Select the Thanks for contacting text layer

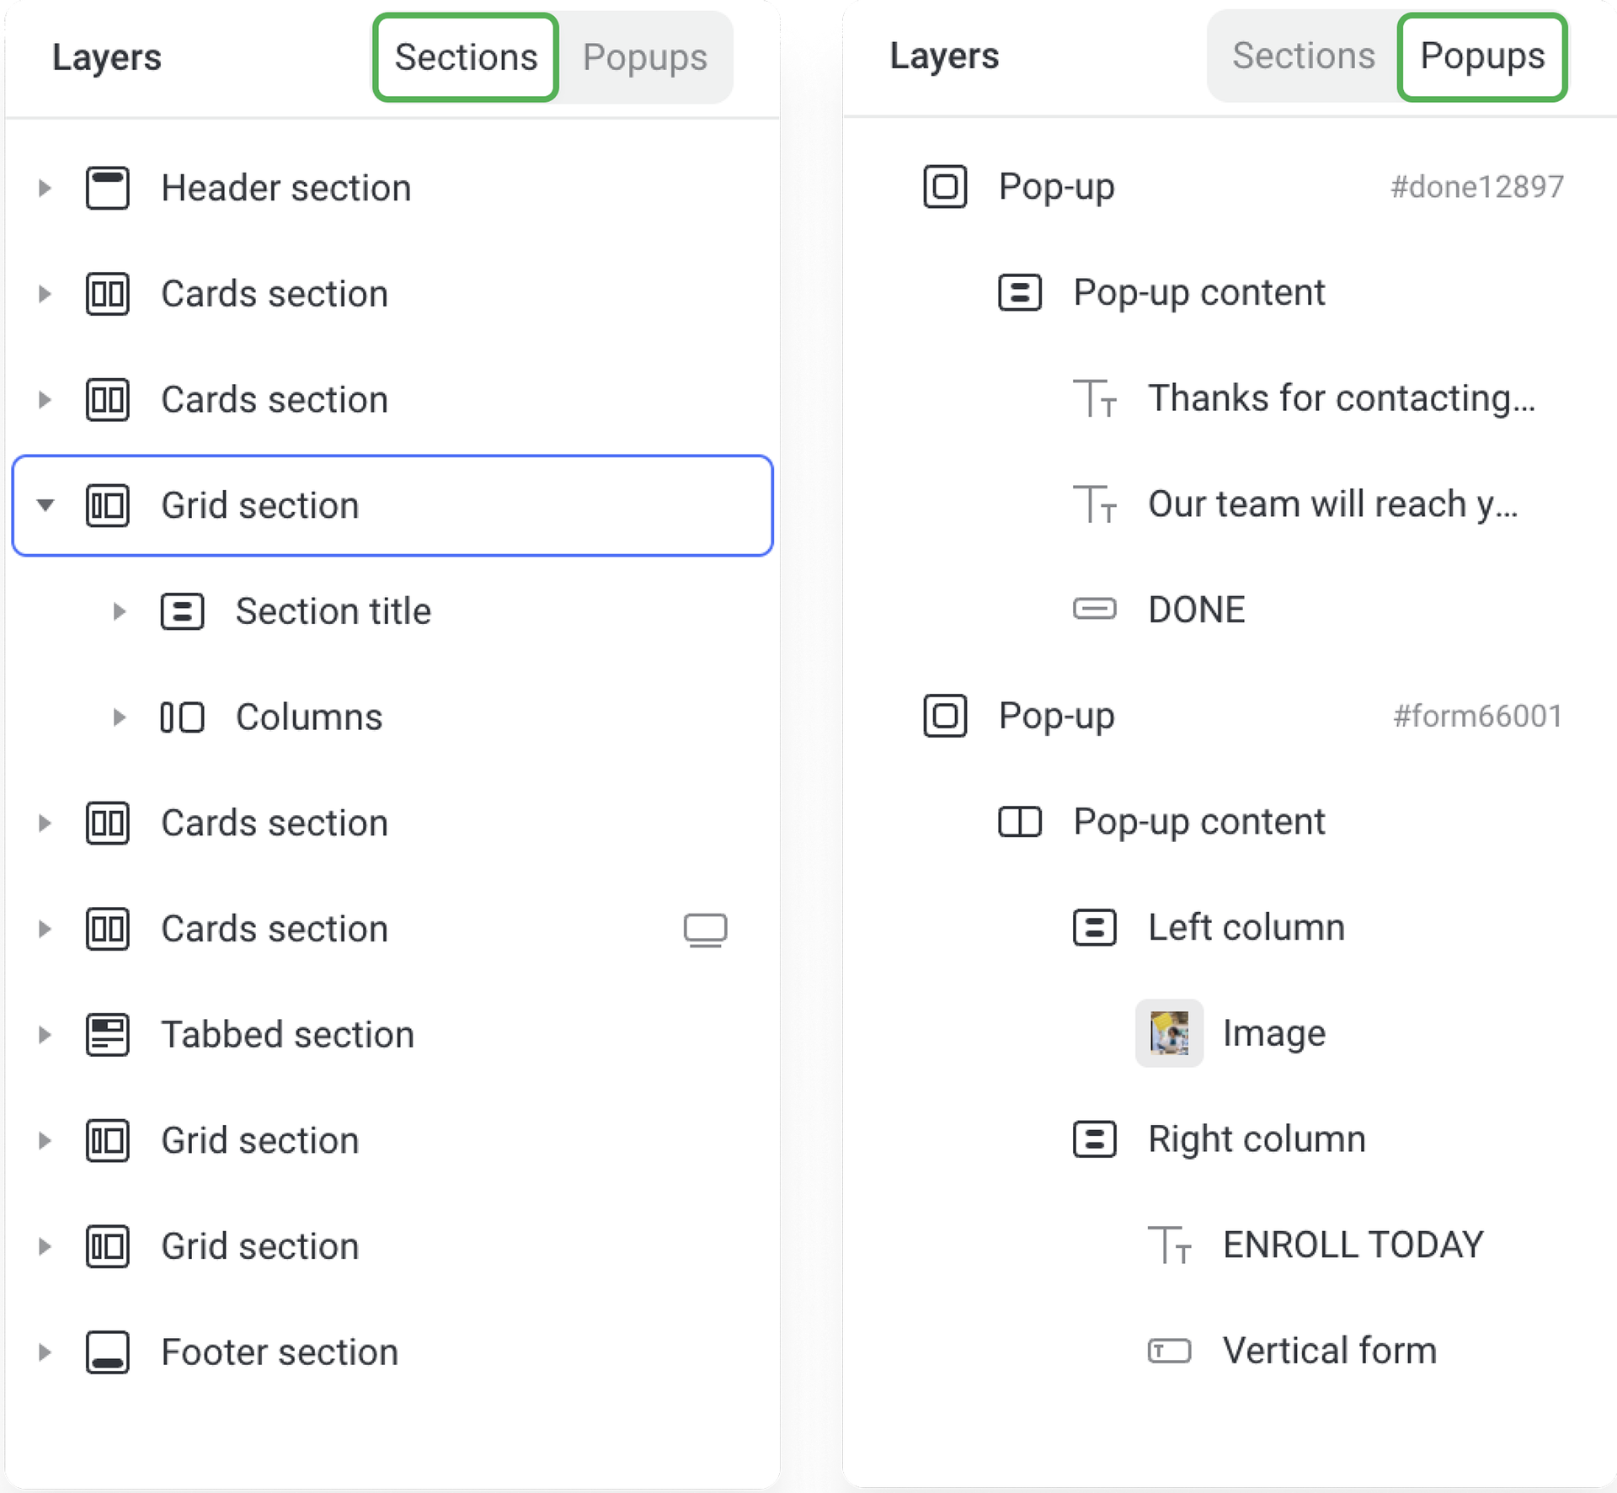coord(1341,398)
